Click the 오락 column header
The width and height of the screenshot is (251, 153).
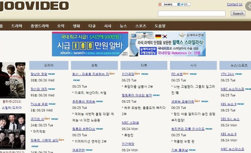[x=94, y=65]
